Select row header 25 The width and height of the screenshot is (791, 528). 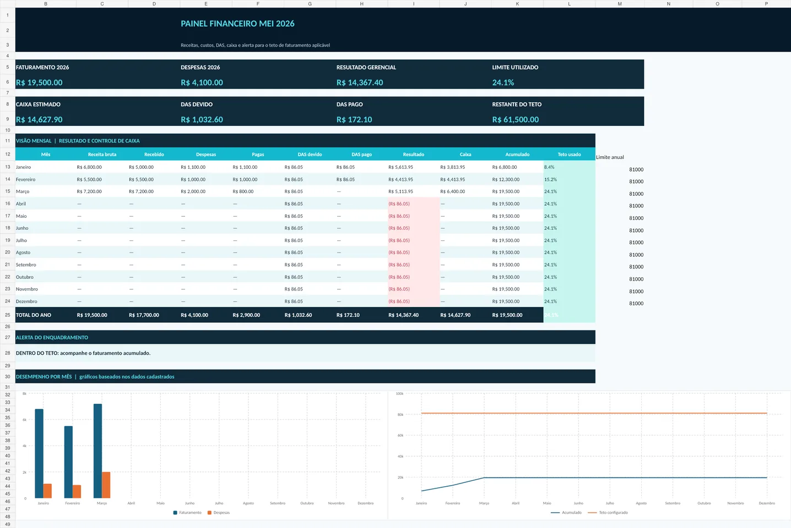click(x=8, y=315)
